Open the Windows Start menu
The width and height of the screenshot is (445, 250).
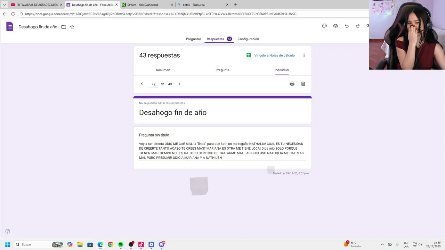[x=7, y=244]
